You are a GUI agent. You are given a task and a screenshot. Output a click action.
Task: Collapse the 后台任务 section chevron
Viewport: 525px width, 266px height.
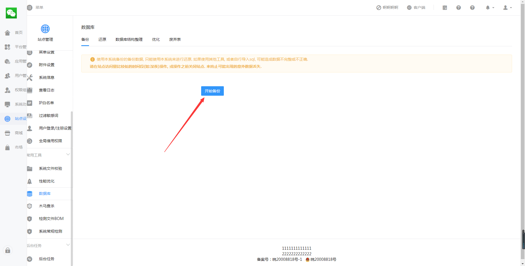(x=68, y=245)
